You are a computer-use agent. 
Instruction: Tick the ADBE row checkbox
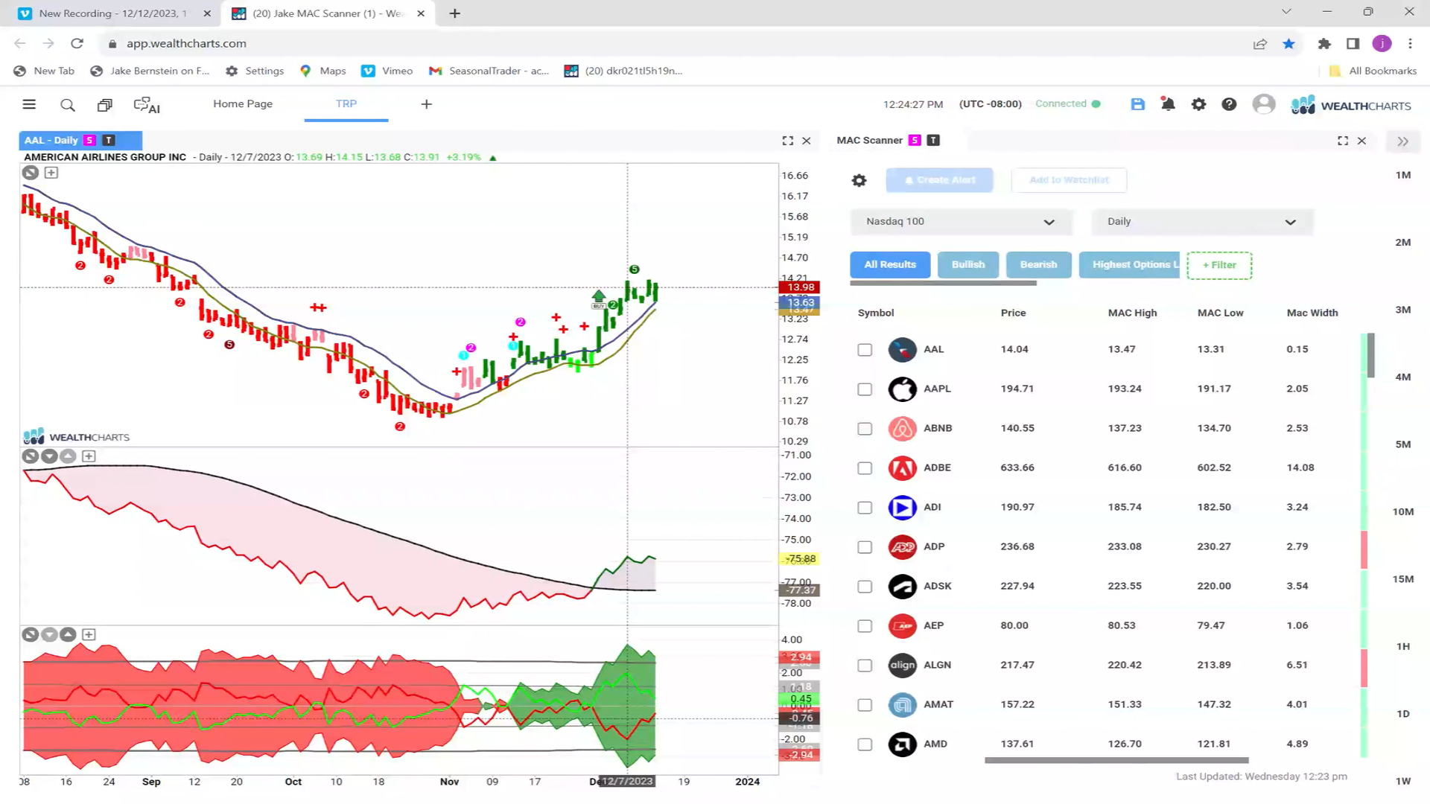click(865, 468)
